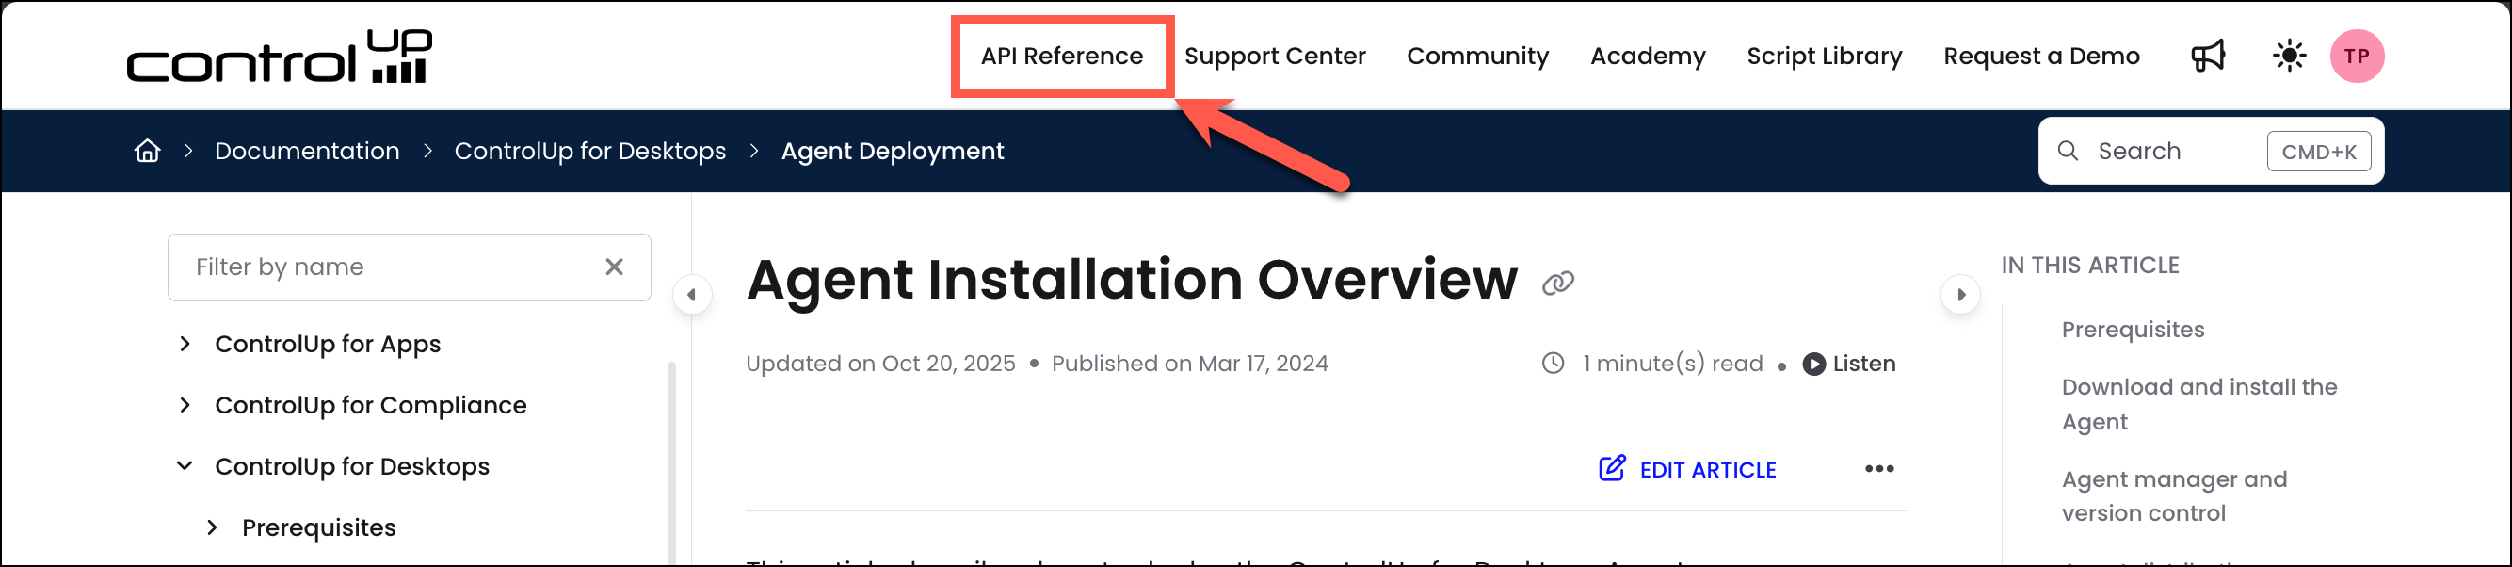
Task: Open the TP user profile avatar
Action: coord(2357,56)
